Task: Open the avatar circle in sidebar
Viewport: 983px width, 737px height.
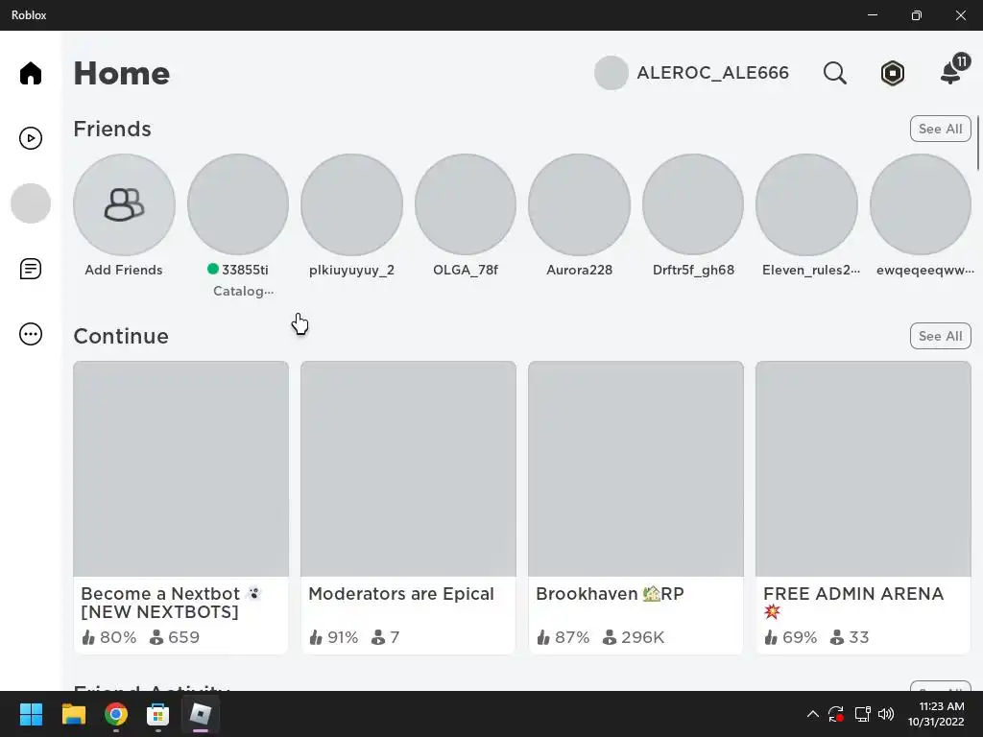Action: pyautogui.click(x=30, y=203)
